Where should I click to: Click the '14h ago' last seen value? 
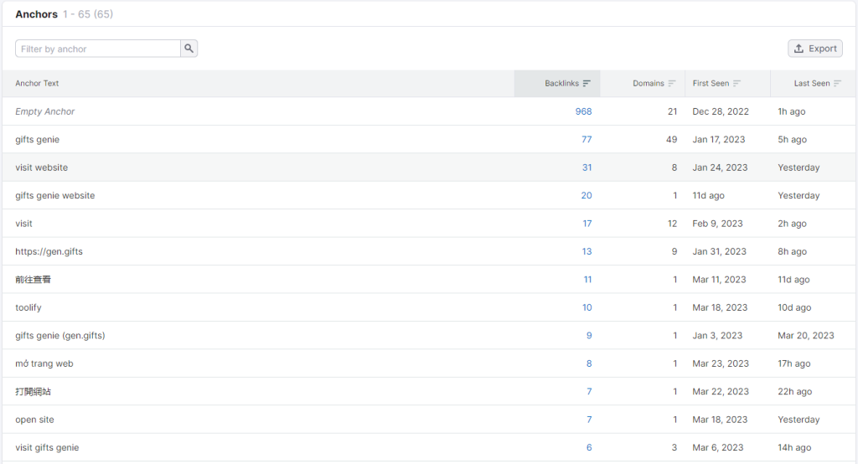(794, 447)
